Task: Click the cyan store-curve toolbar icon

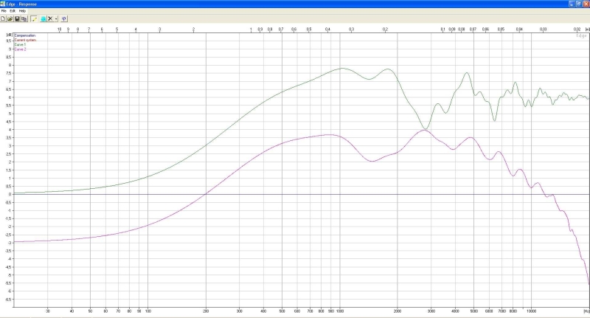Action: click(x=43, y=18)
